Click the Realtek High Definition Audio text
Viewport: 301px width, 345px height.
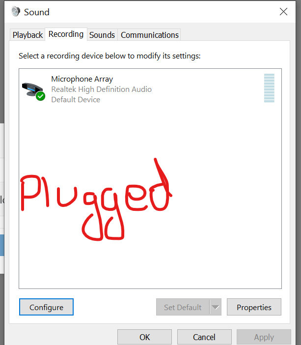[101, 89]
